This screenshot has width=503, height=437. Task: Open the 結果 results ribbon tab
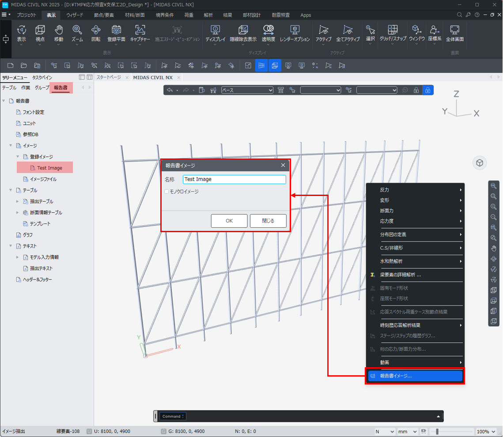tap(227, 15)
